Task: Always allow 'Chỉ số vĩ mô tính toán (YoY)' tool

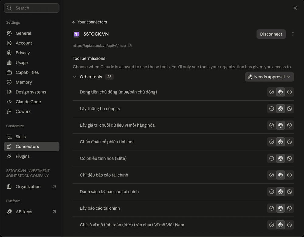Action: [x=271, y=225]
